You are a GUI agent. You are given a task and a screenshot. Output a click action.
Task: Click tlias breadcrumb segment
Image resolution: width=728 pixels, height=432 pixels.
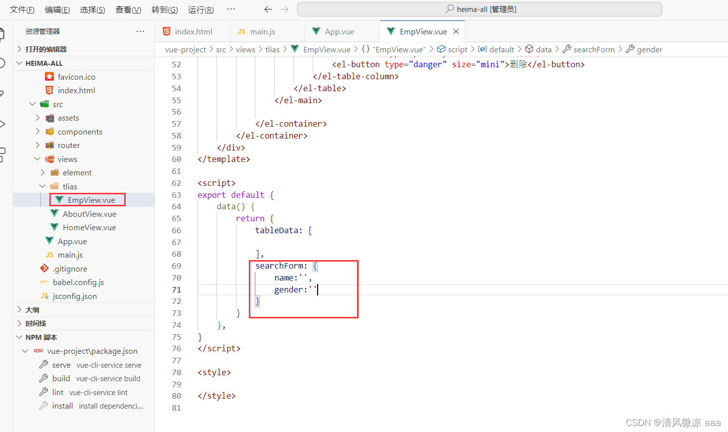(x=272, y=49)
